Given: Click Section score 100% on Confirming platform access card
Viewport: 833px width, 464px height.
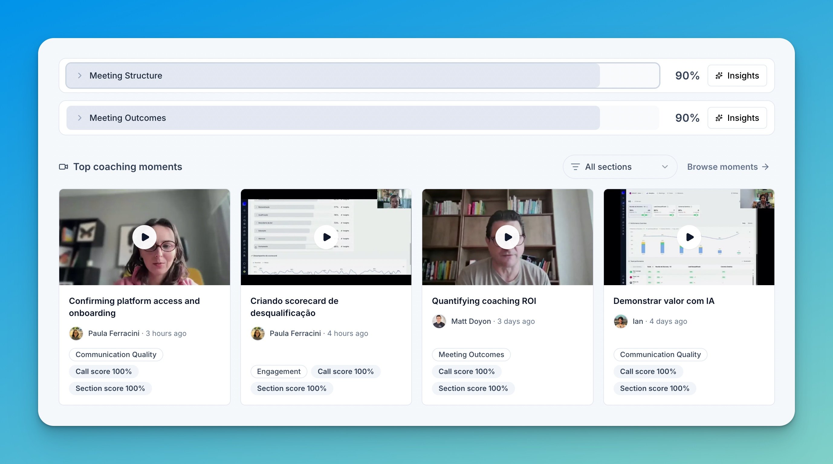Looking at the screenshot, I should [110, 388].
